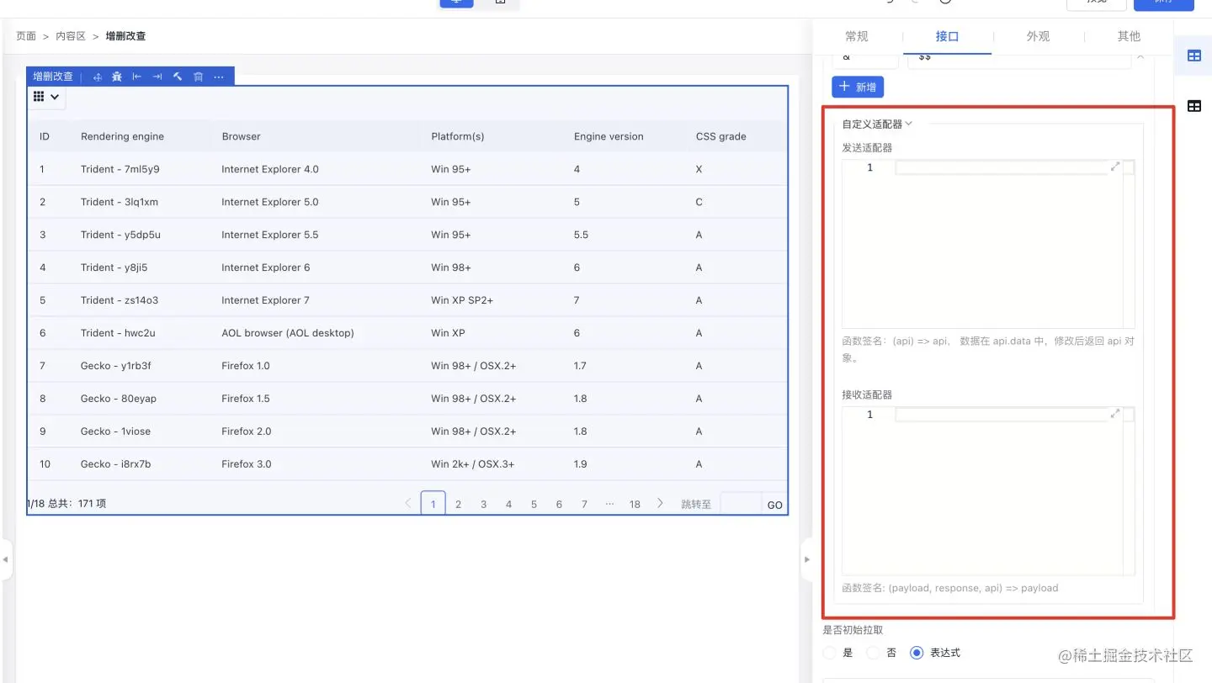The width and height of the screenshot is (1212, 683).
Task: Click the blue table icon in the right sidebar
Action: click(x=1193, y=56)
